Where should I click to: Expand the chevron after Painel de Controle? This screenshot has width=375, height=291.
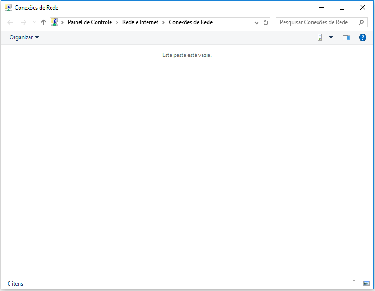point(117,22)
